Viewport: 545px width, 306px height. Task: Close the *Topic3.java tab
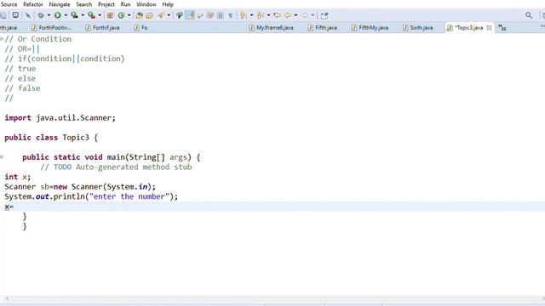pos(489,27)
